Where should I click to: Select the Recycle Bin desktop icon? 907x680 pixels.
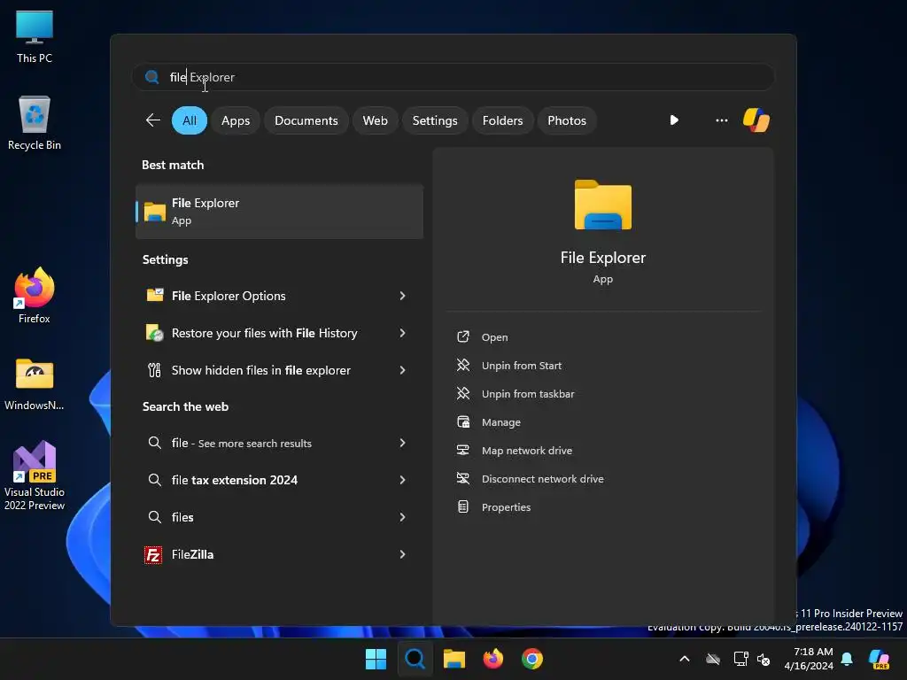(x=35, y=123)
